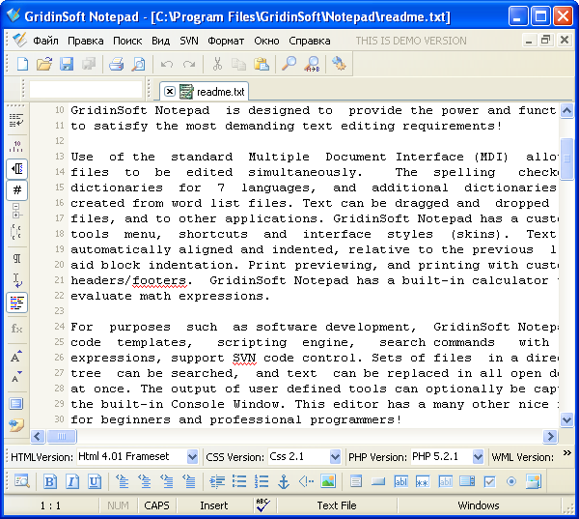Click the Windows line-ending status entry
Image resolution: width=579 pixels, height=519 pixels.
coord(479,505)
